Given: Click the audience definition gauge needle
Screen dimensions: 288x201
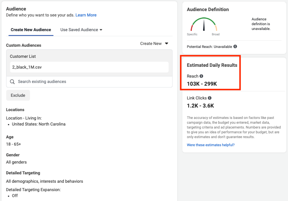Looking at the screenshot, I should pos(204,25).
